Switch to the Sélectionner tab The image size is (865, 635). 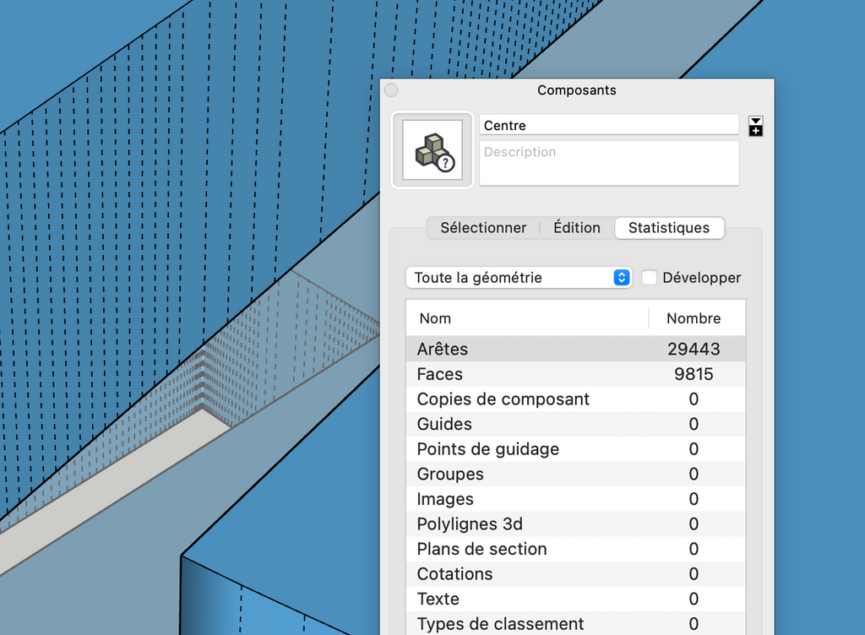[483, 228]
